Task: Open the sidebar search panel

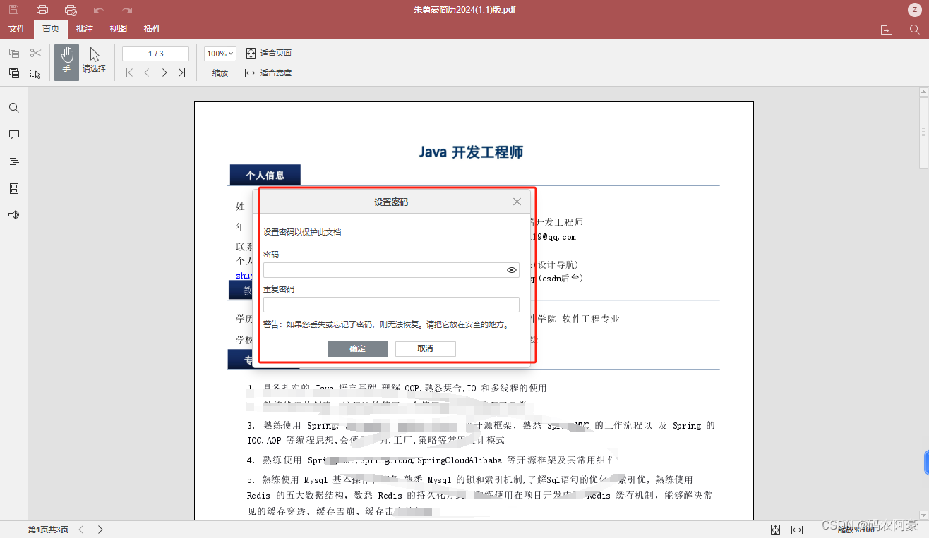Action: pos(14,108)
